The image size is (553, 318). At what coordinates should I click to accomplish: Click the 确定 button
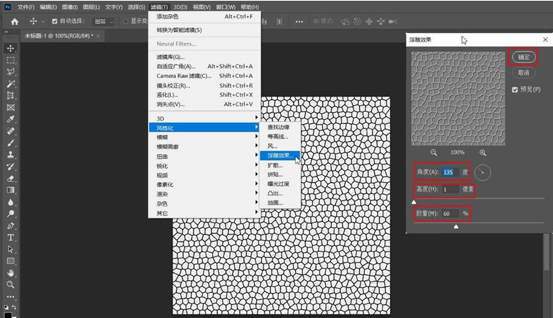pos(523,57)
